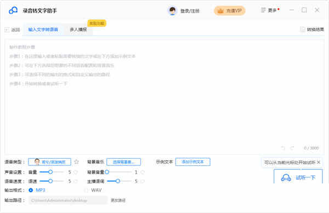Click the 0 / 3000 character counter
329x213 pixels.
[311, 148]
